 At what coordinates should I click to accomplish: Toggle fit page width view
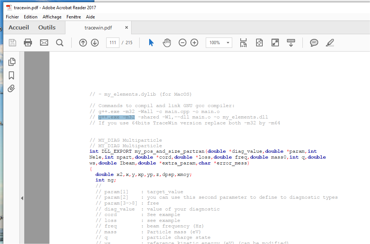[x=243, y=42]
